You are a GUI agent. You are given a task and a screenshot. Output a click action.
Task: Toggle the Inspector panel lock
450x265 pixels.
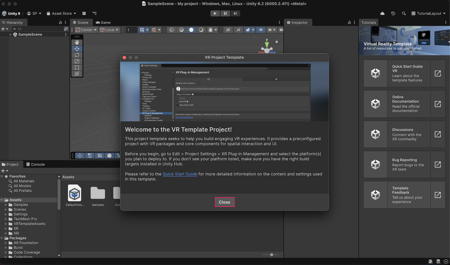tap(349, 22)
